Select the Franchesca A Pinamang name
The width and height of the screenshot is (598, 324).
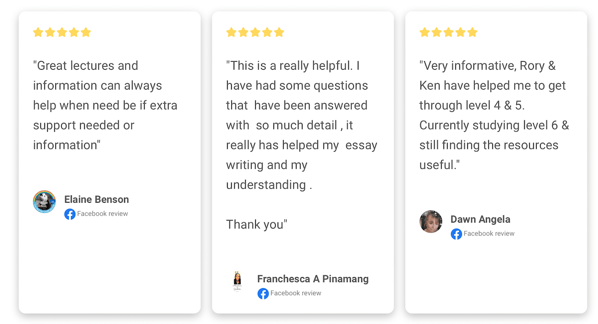(313, 279)
